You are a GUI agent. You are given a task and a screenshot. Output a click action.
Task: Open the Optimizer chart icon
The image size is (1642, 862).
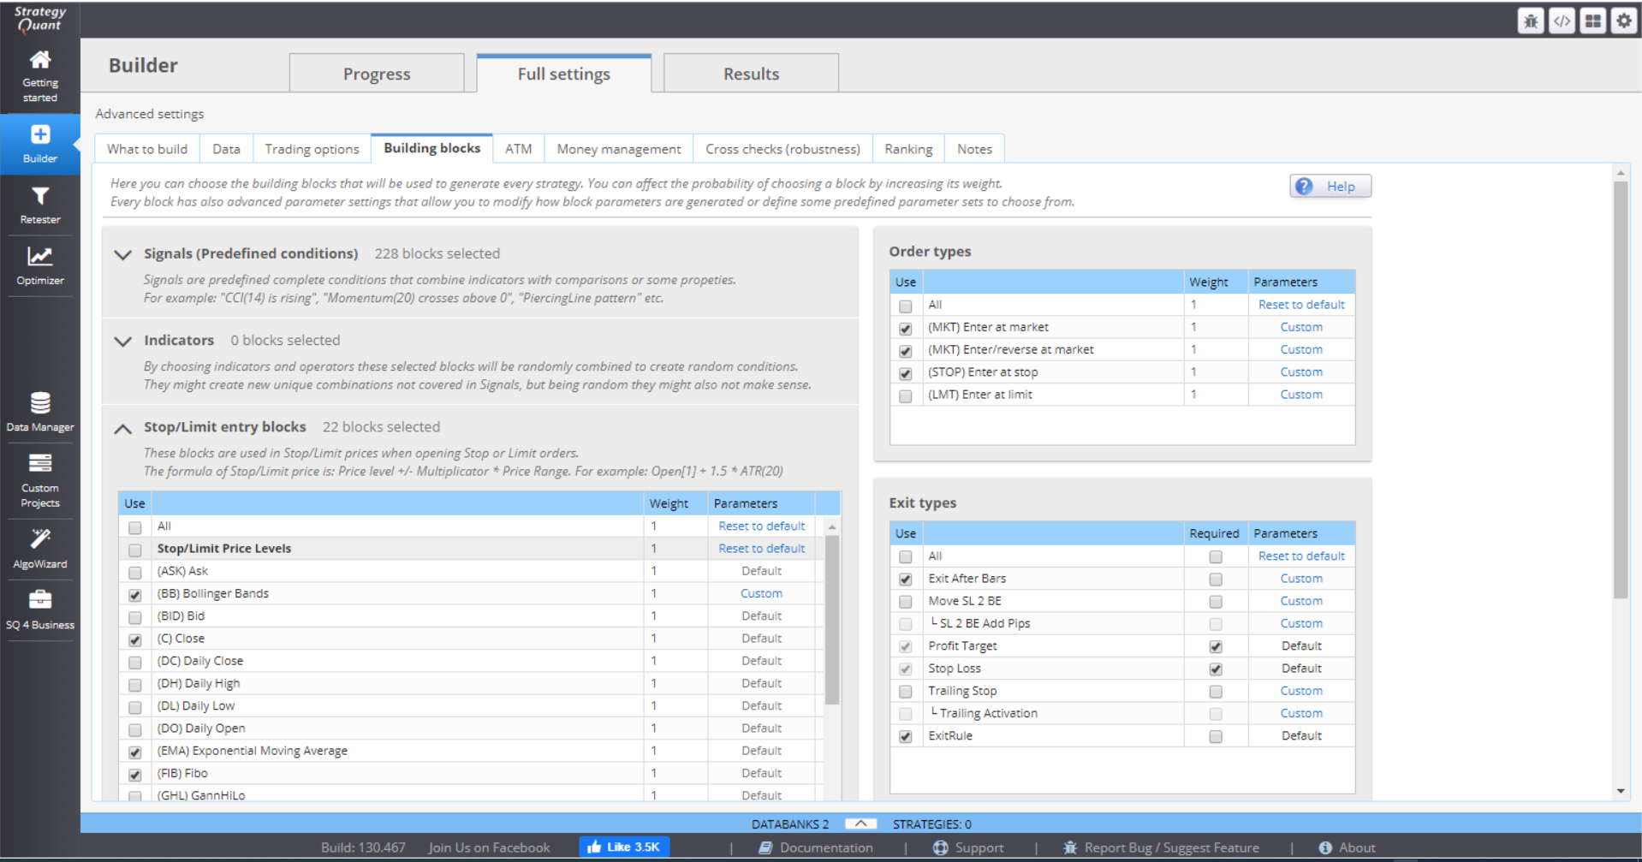tap(40, 256)
